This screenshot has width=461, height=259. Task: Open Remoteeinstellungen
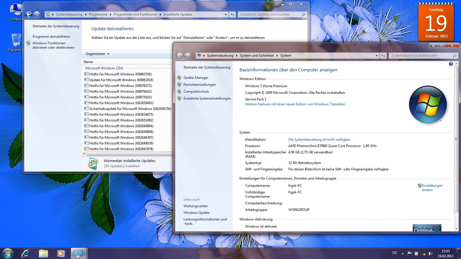200,85
